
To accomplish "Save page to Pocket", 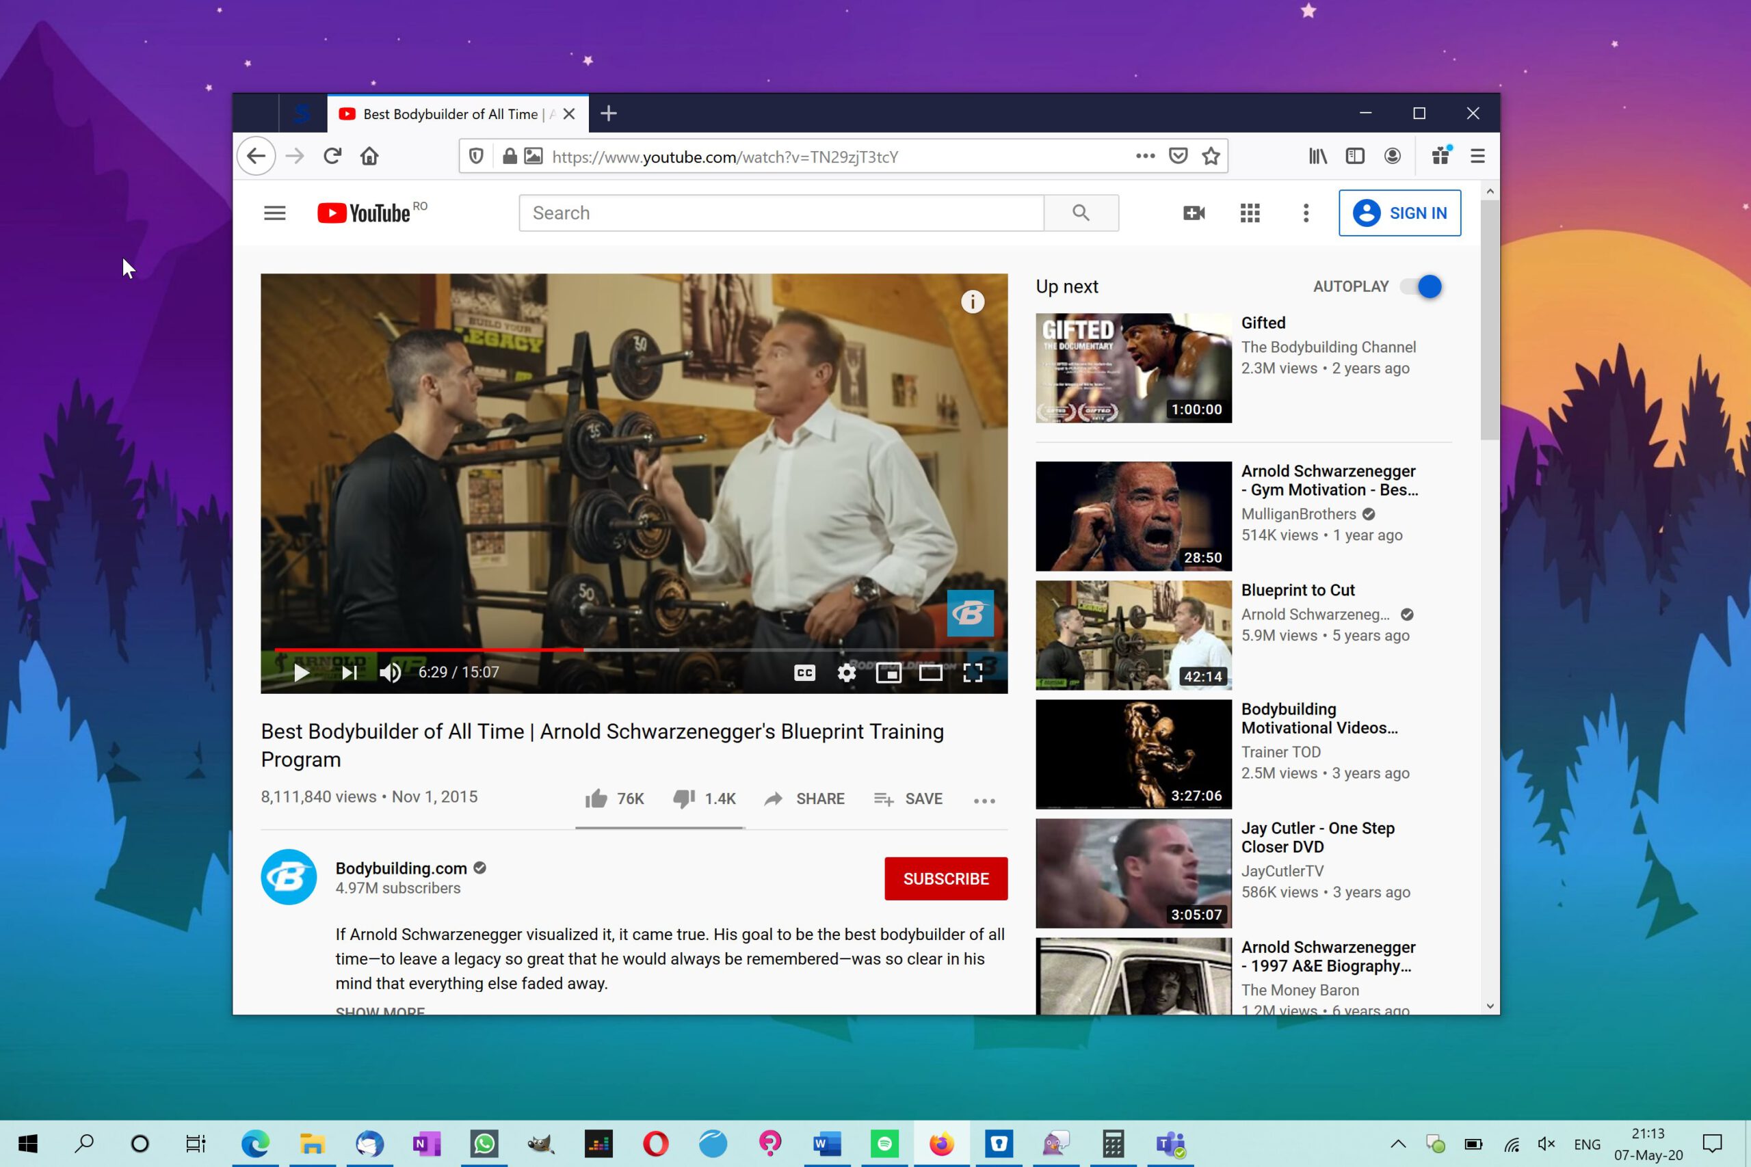I will tap(1178, 157).
